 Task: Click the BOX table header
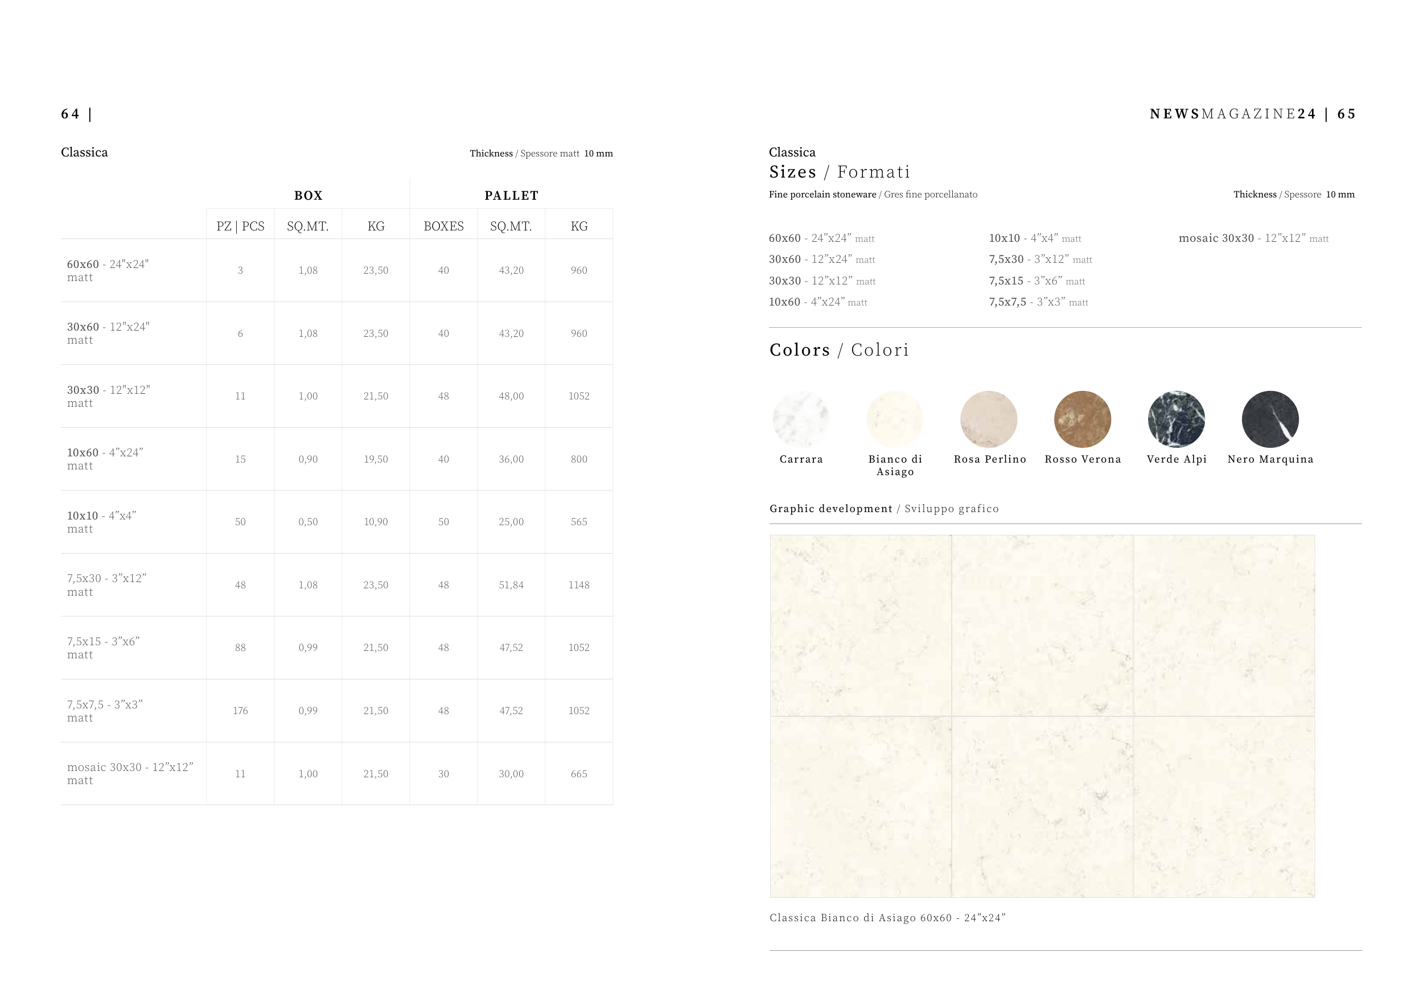tap(308, 196)
